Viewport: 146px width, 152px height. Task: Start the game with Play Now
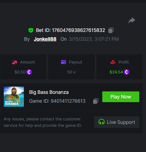pos(121,97)
